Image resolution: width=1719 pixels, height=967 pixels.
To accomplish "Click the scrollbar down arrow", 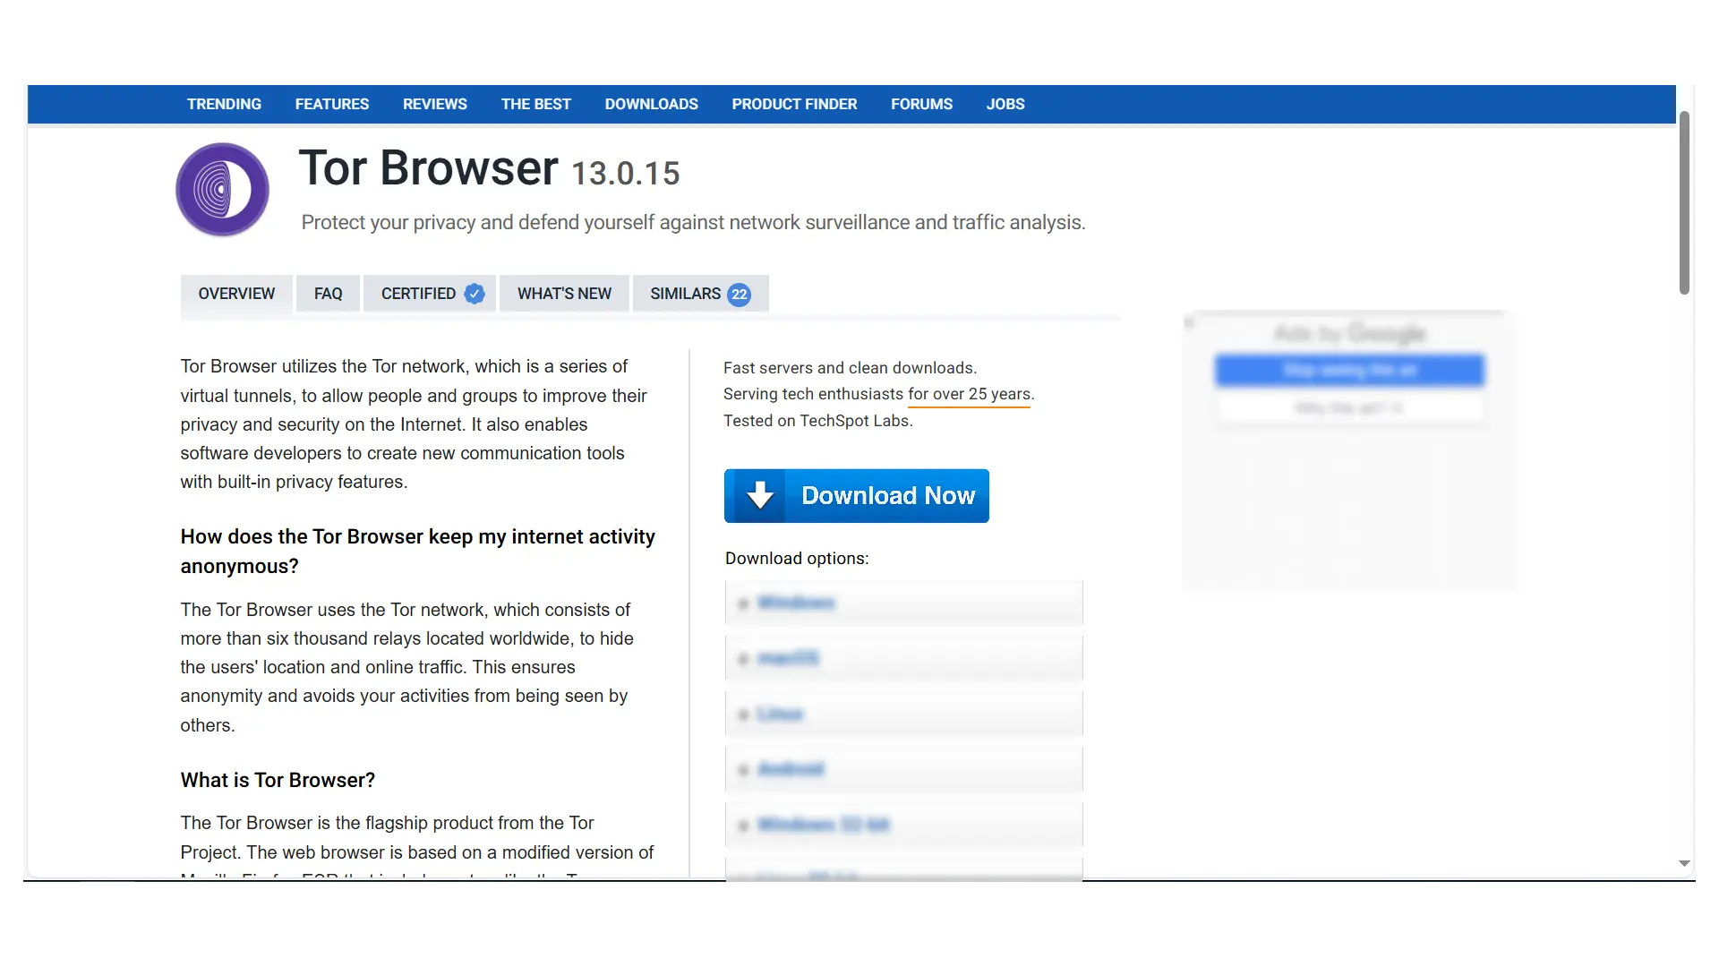I will pyautogui.click(x=1684, y=864).
